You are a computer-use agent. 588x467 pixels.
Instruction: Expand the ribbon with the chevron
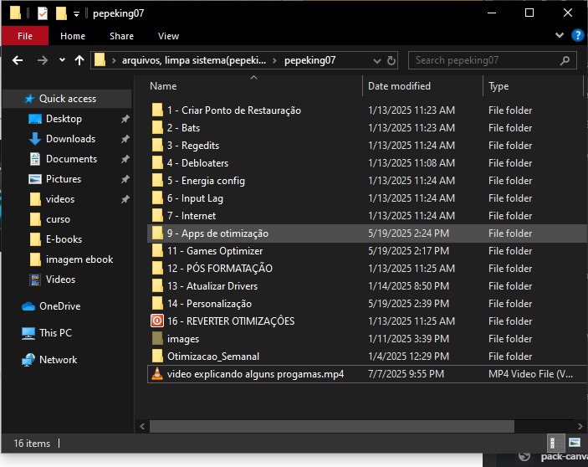(560, 36)
